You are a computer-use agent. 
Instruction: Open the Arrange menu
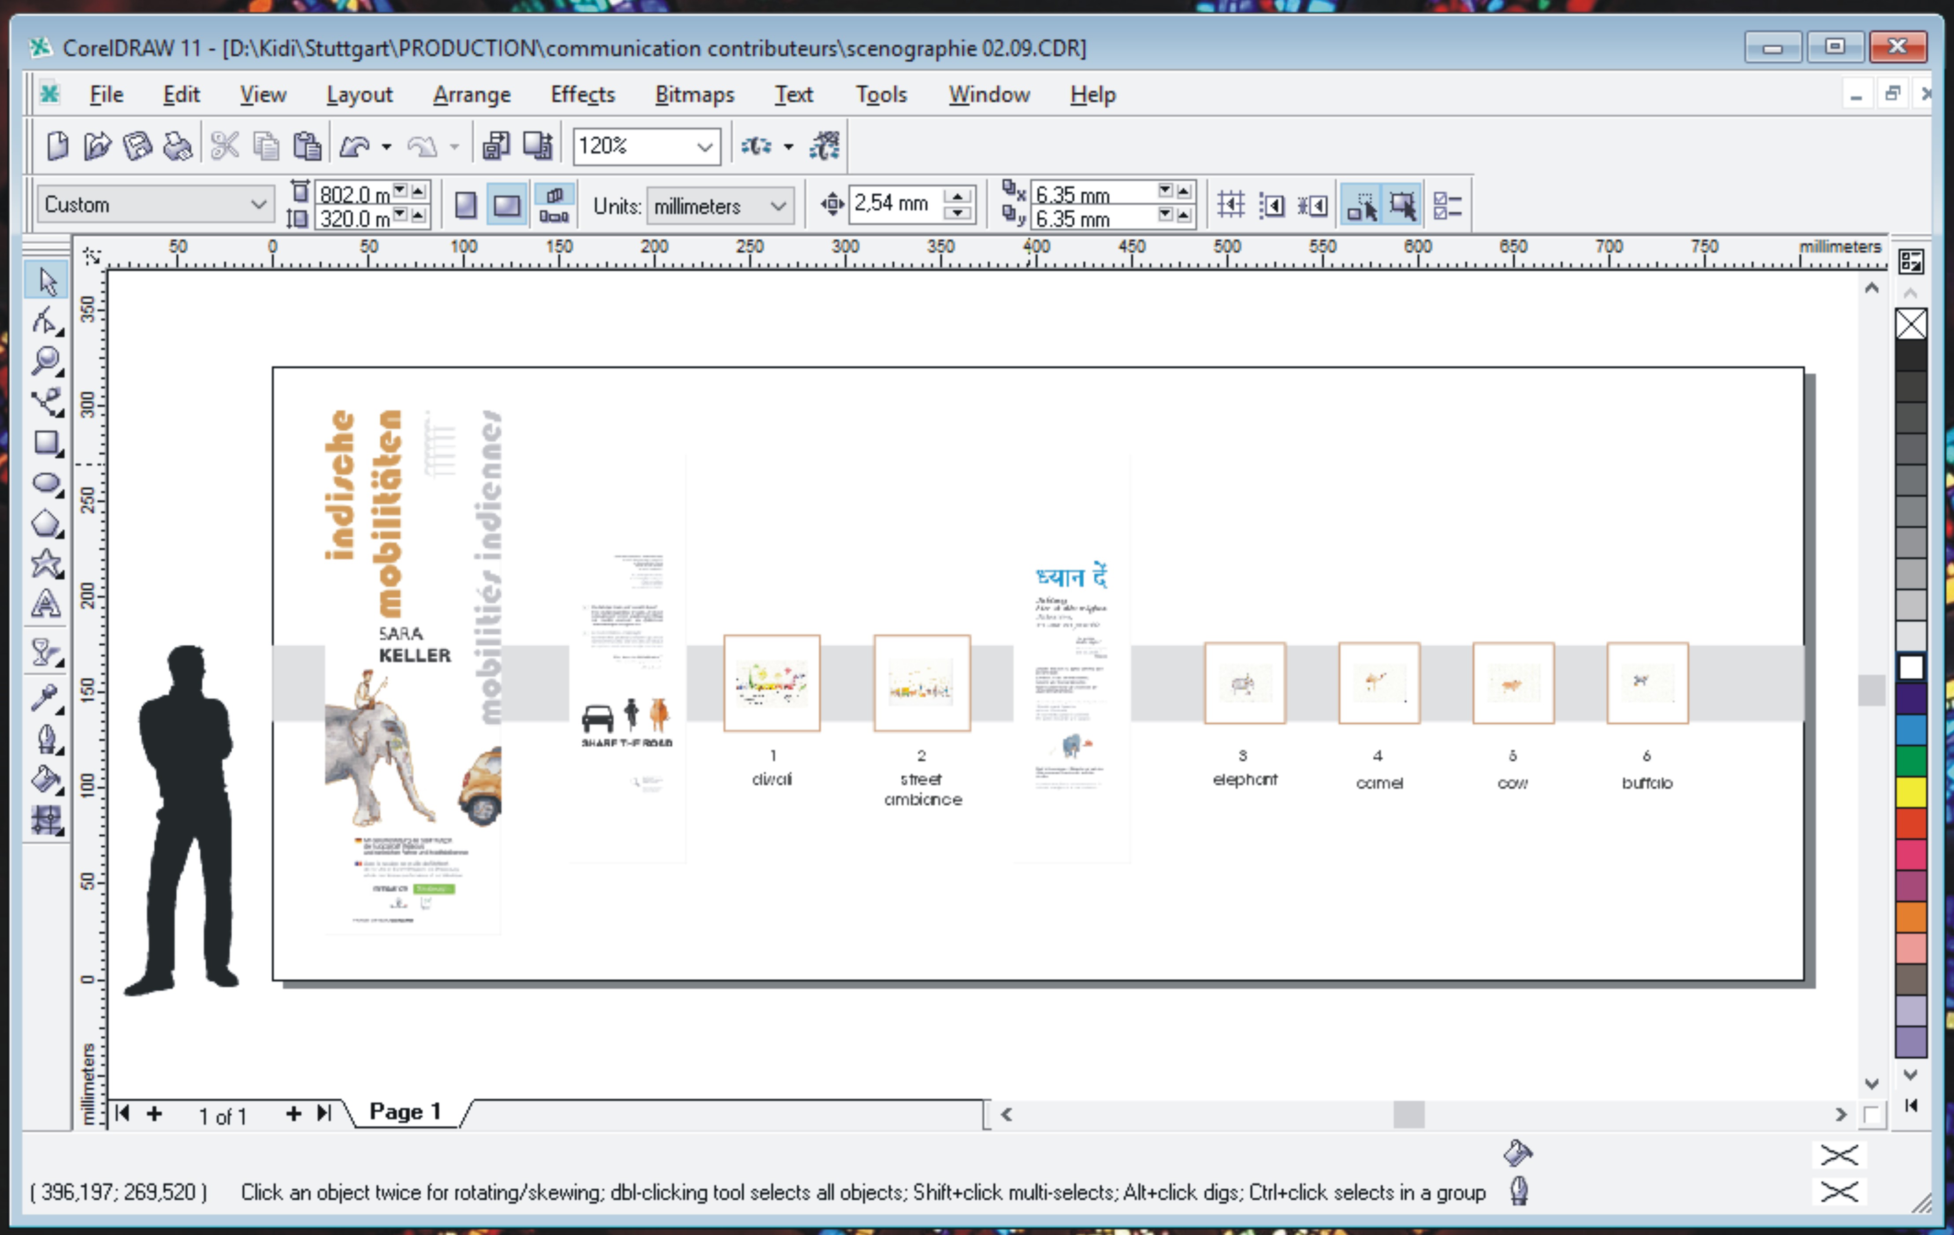pos(472,95)
